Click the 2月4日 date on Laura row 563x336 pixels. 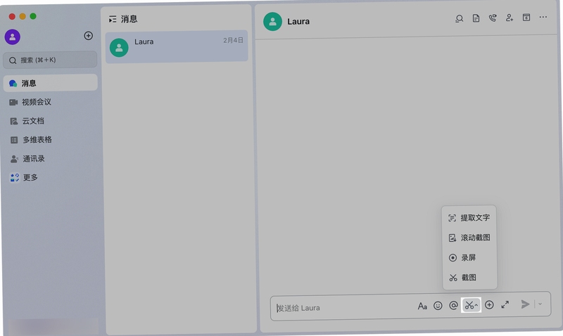pyautogui.click(x=233, y=40)
